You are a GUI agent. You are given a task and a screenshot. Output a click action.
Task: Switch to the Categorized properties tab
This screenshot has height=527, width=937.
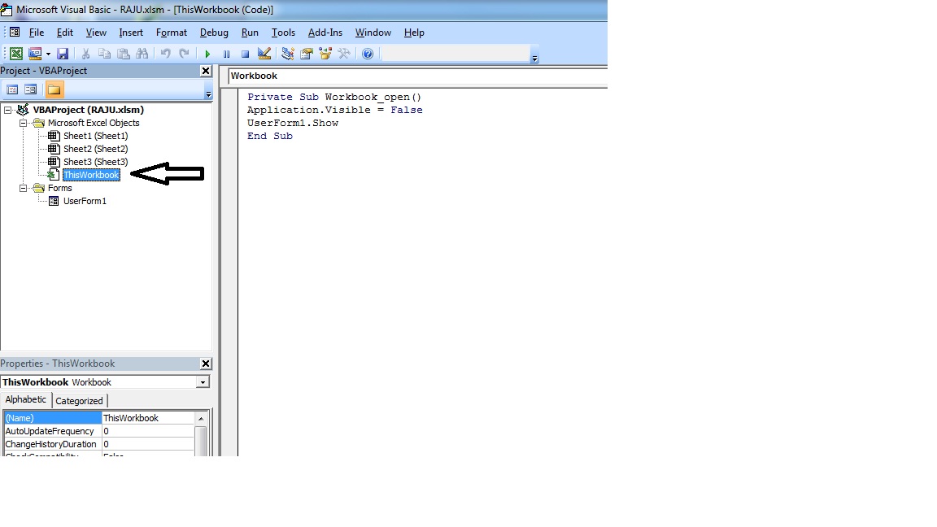point(79,401)
